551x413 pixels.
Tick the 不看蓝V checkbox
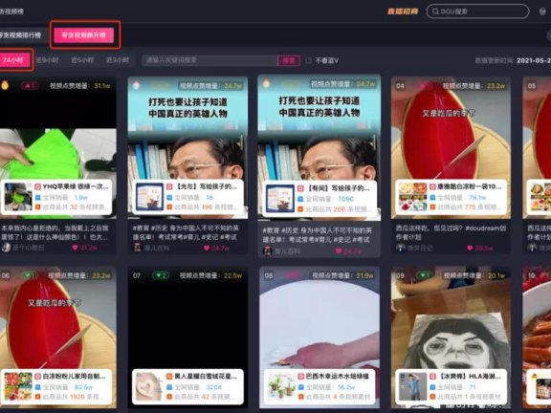coord(309,60)
